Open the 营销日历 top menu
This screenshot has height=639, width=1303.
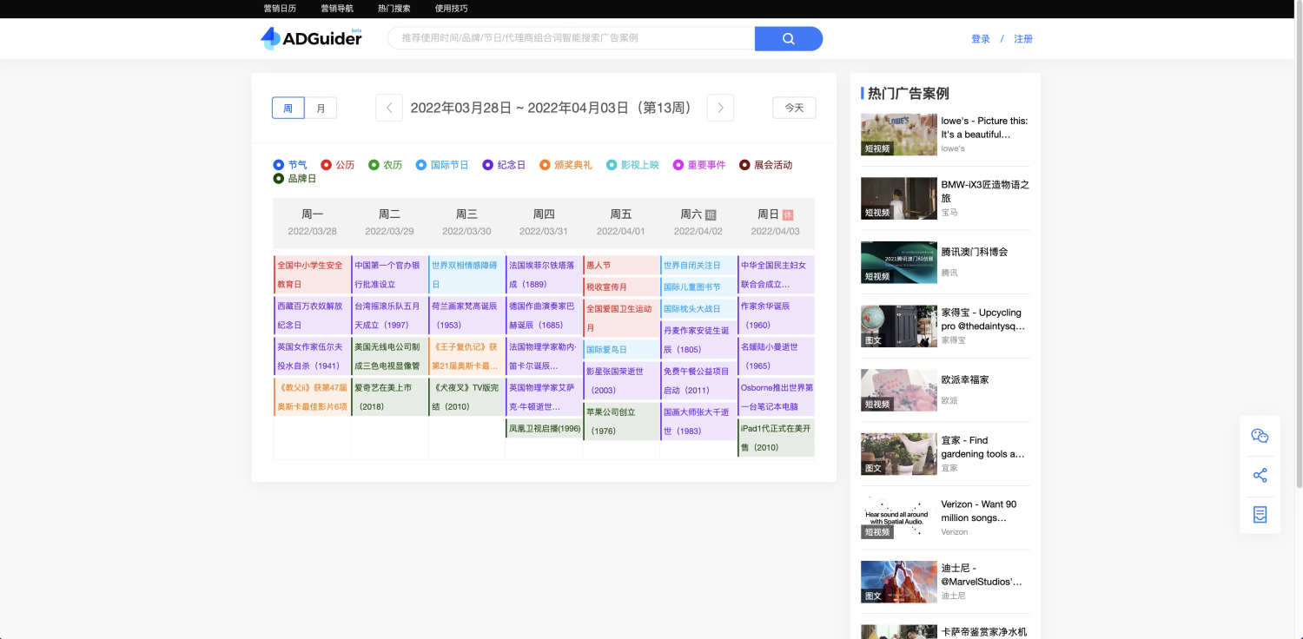point(280,9)
